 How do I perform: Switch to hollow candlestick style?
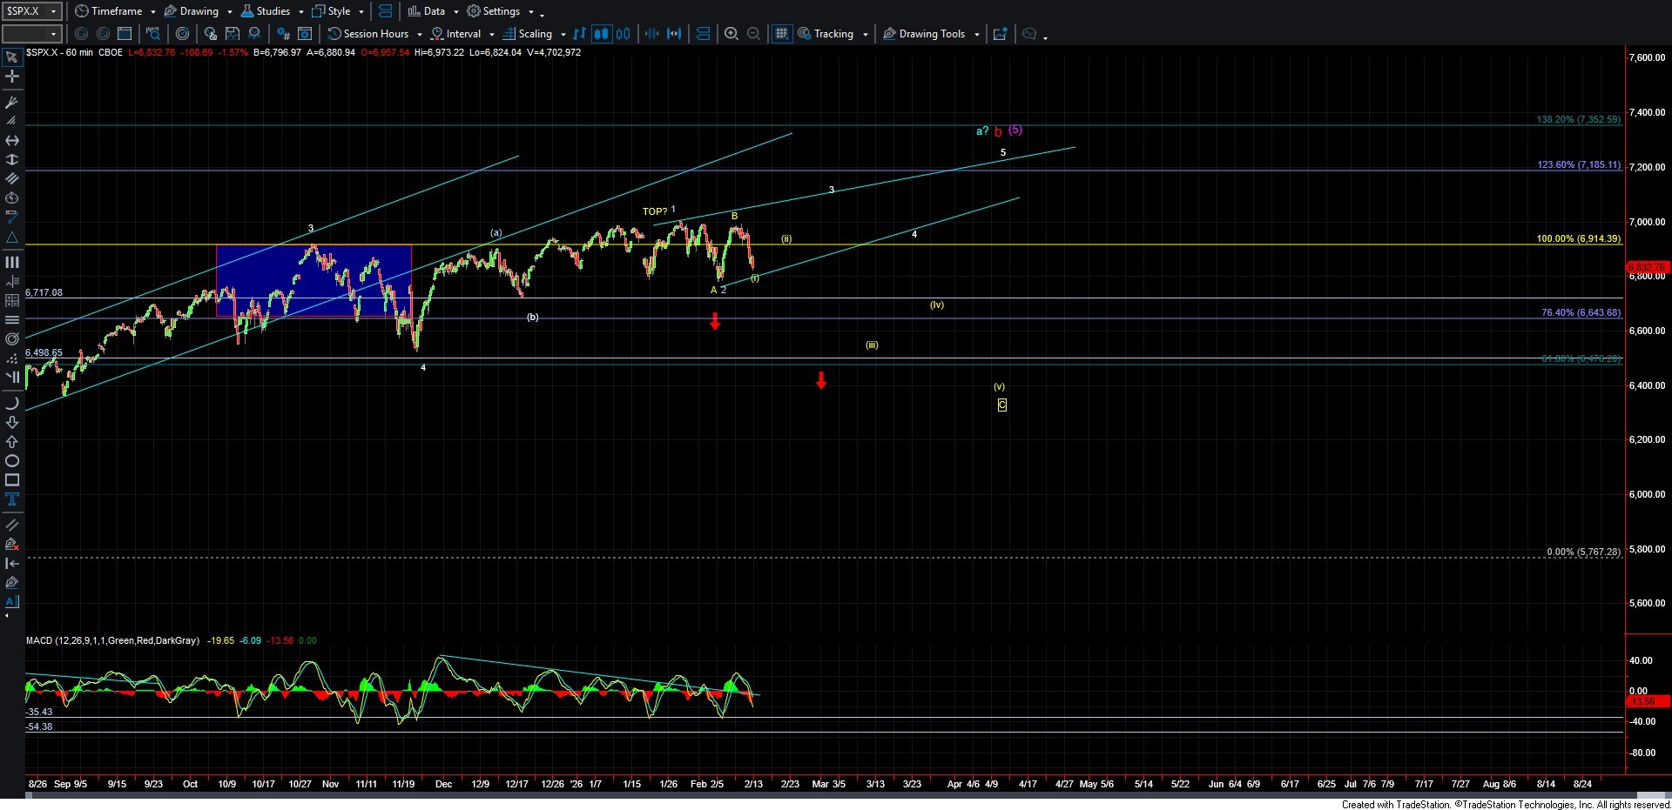pos(623,34)
